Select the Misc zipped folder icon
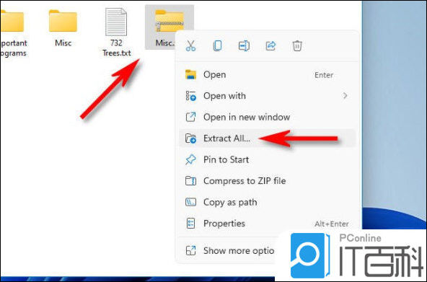This screenshot has width=427, height=282. (169, 21)
